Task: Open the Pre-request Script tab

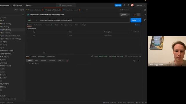Action: coord(67,25)
